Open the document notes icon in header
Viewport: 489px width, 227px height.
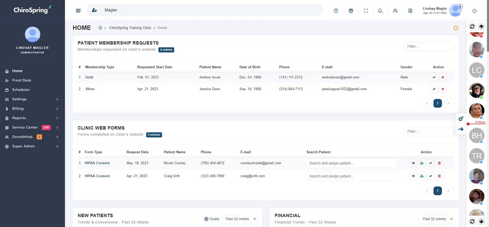(x=410, y=11)
